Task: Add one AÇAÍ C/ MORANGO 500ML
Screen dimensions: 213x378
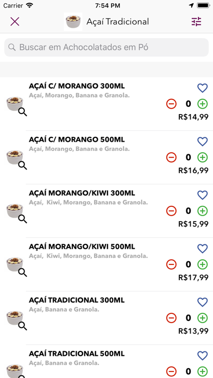Action: pyautogui.click(x=202, y=157)
